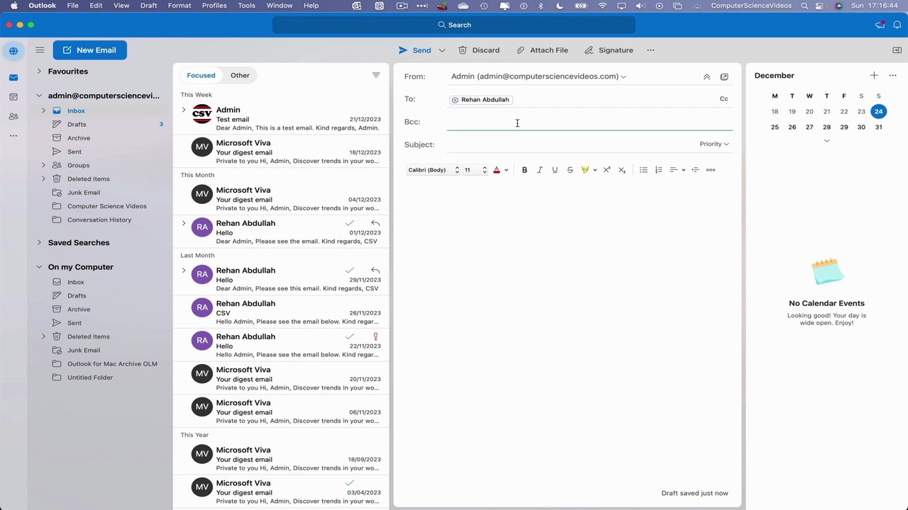Image resolution: width=908 pixels, height=510 pixels.
Task: Open the font color palette arrow
Action: point(506,170)
